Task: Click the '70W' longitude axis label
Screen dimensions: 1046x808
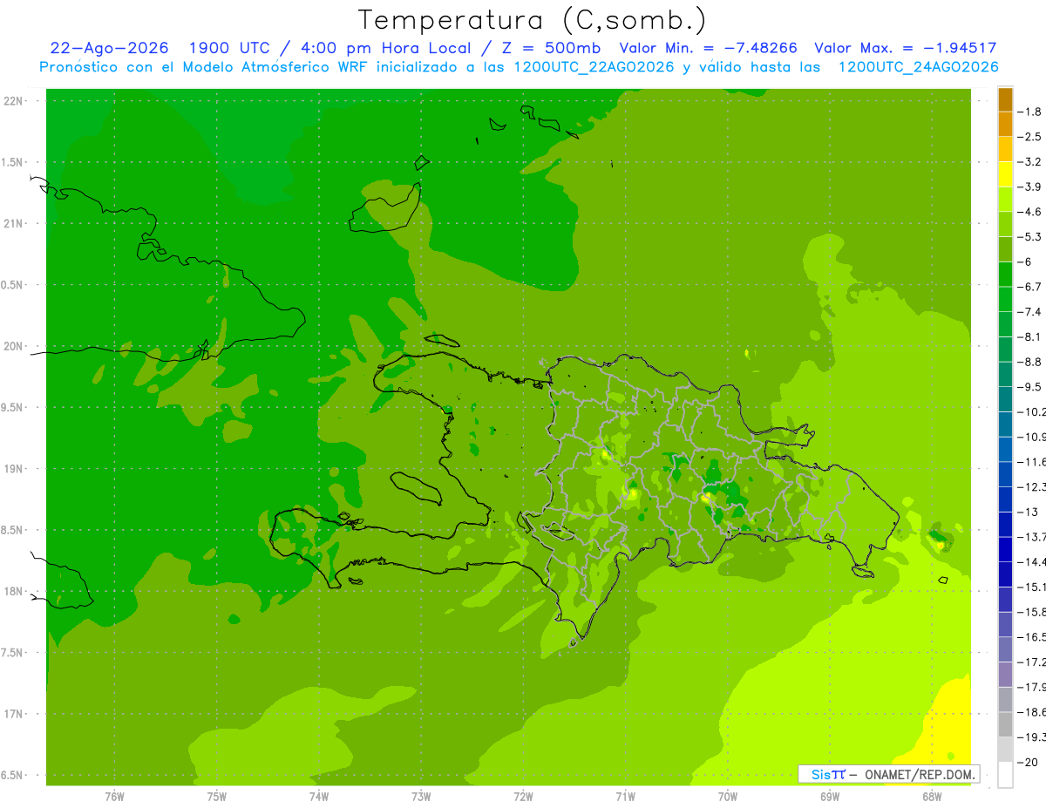Action: click(728, 796)
